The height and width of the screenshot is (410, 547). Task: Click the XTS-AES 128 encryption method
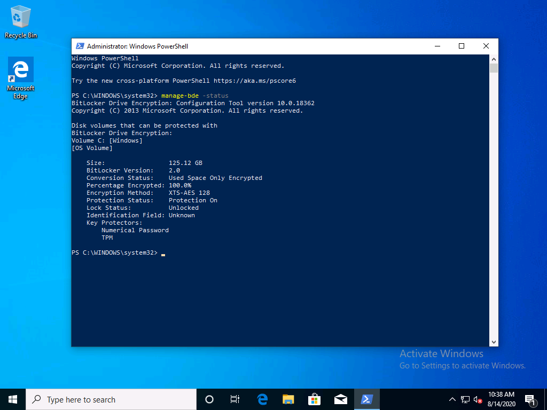pyautogui.click(x=190, y=193)
